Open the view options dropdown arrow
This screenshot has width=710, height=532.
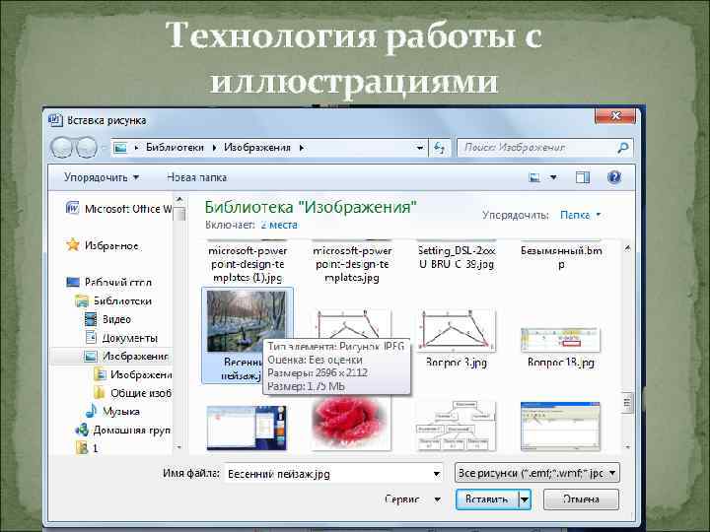[553, 177]
